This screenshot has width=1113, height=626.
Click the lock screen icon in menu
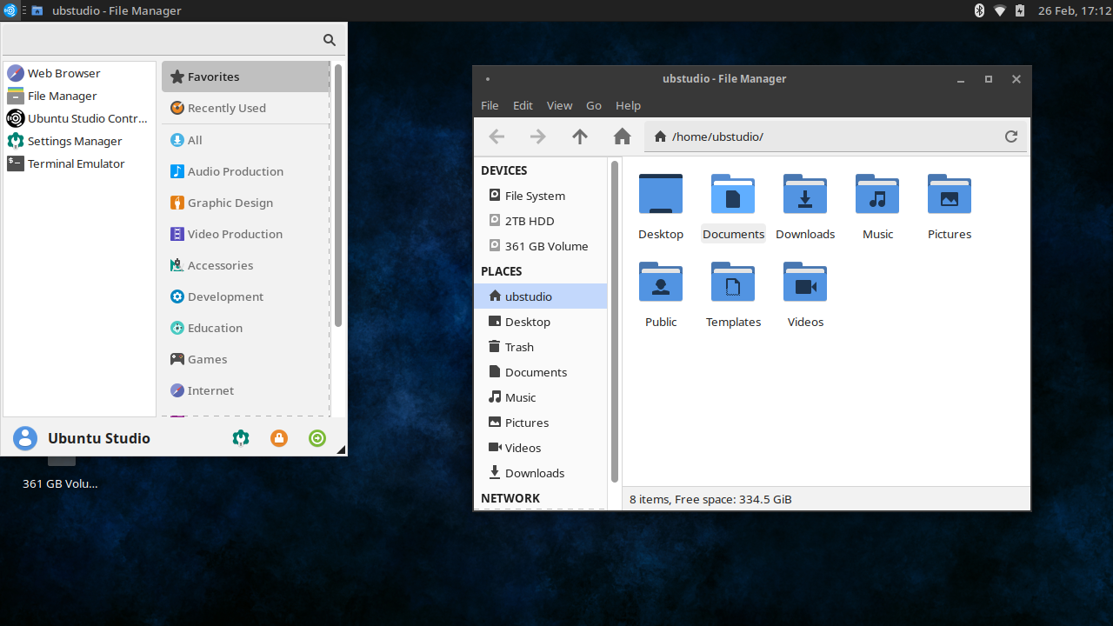point(279,438)
